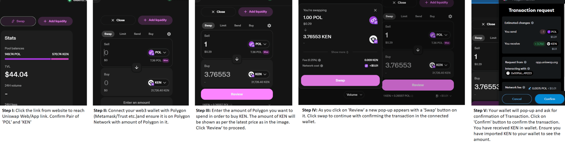Switch to the Limit tab above the empty Sell field
Viewport: 565px width, 148px height.
tap(123, 34)
